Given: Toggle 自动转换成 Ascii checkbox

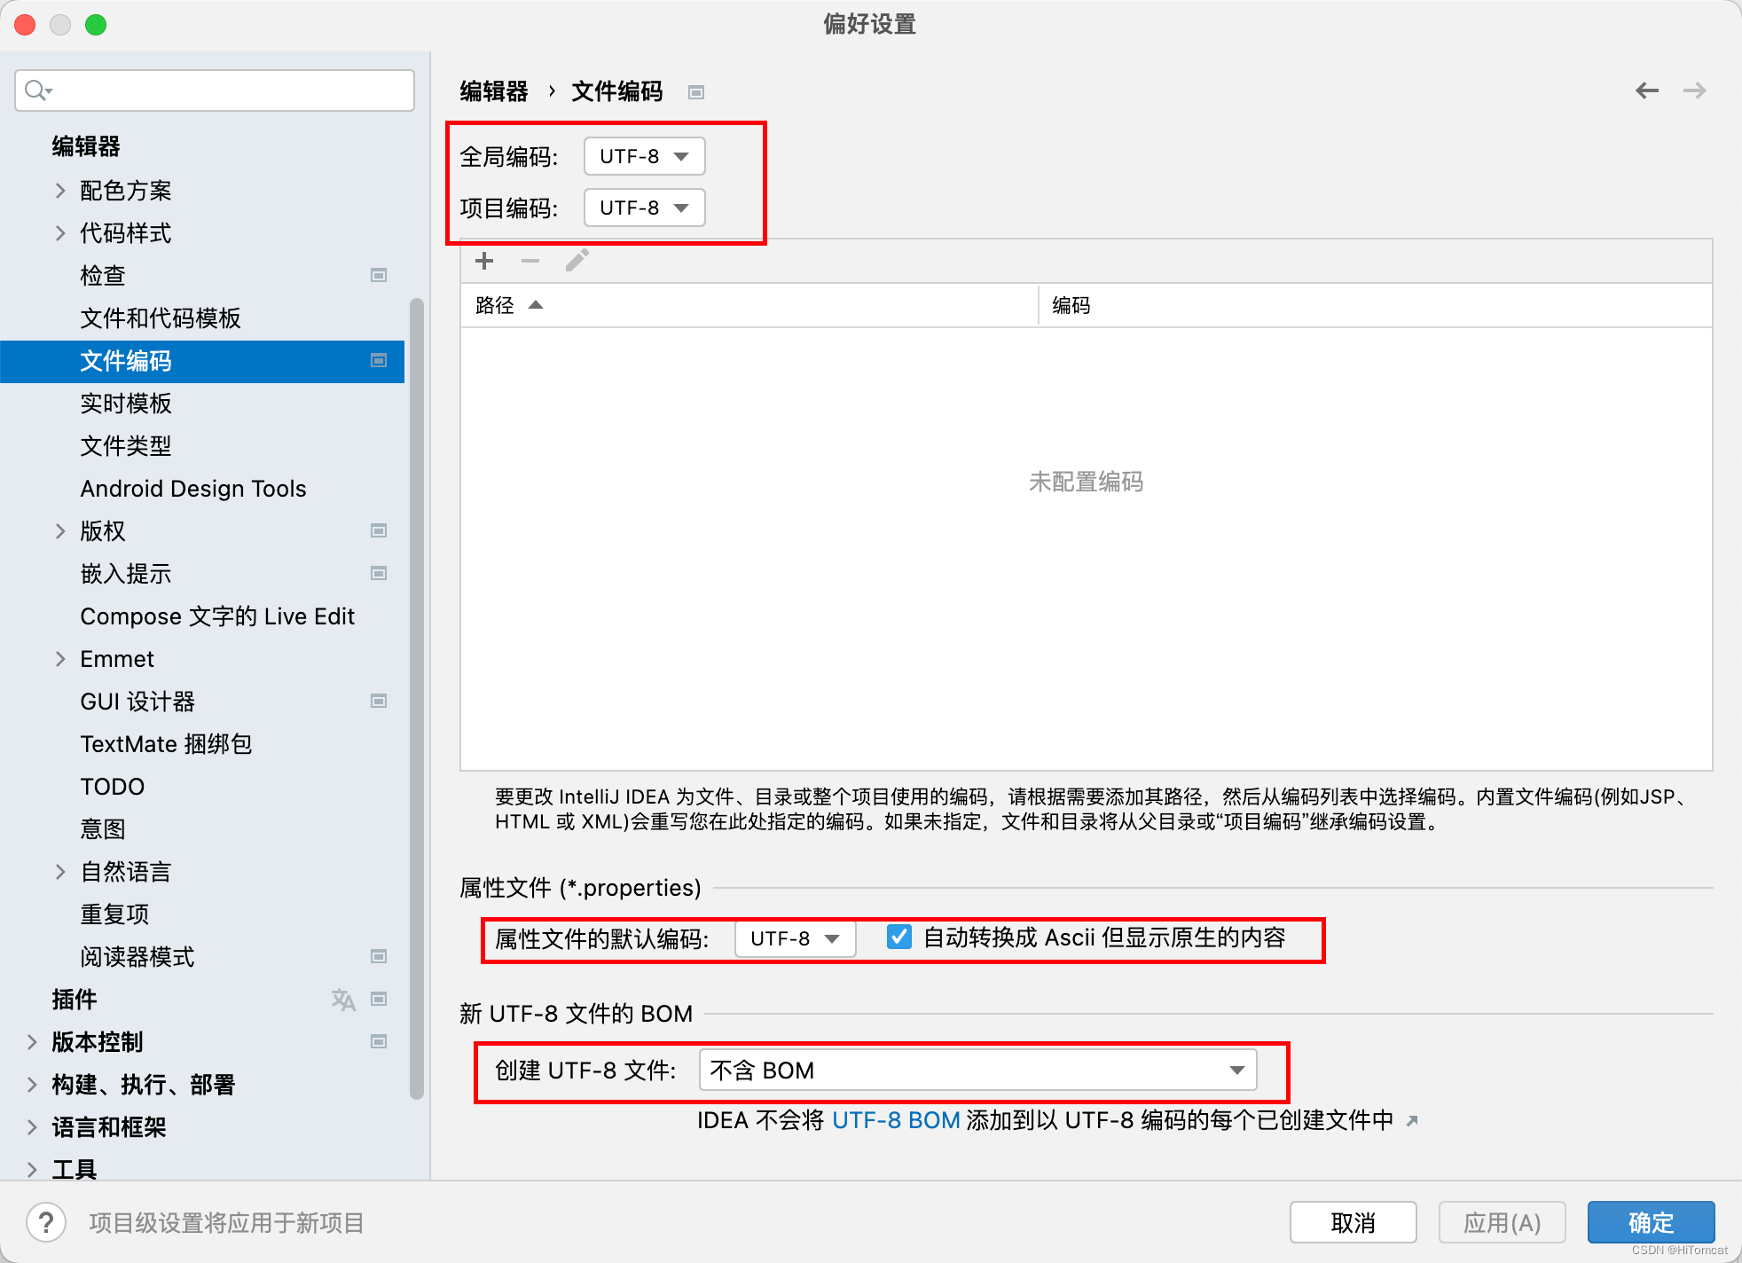Looking at the screenshot, I should [x=898, y=937].
